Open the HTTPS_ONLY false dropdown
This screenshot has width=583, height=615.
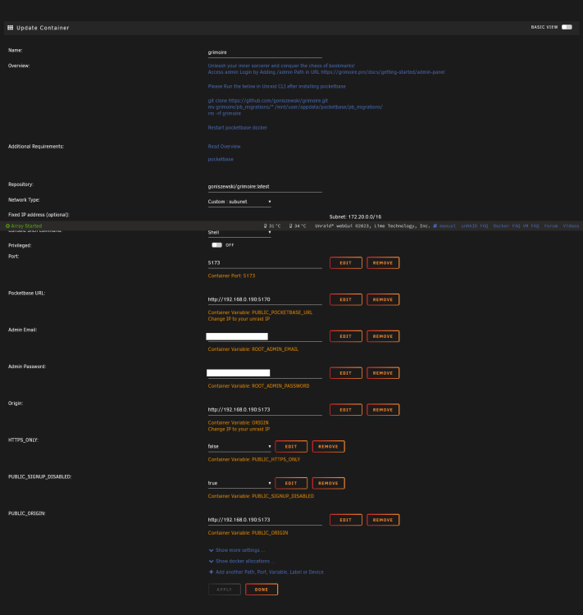(239, 446)
